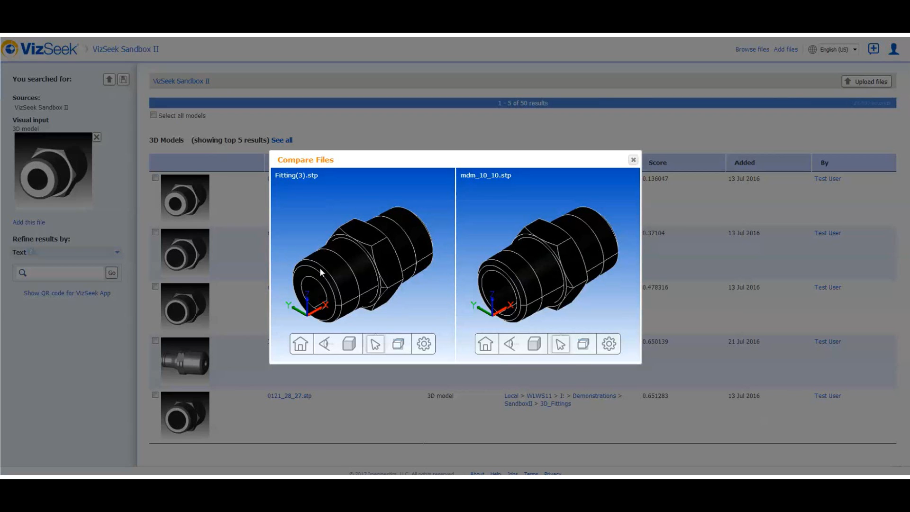Image resolution: width=910 pixels, height=512 pixels.
Task: Select the section/clipping cube icon in left viewer
Action: [398, 344]
